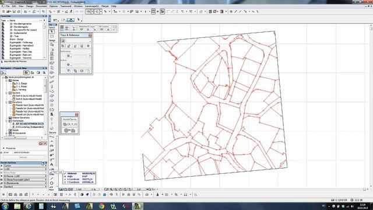Switch Navigator to Project Map view
The width and height of the screenshot is (373, 210).
[26, 72]
